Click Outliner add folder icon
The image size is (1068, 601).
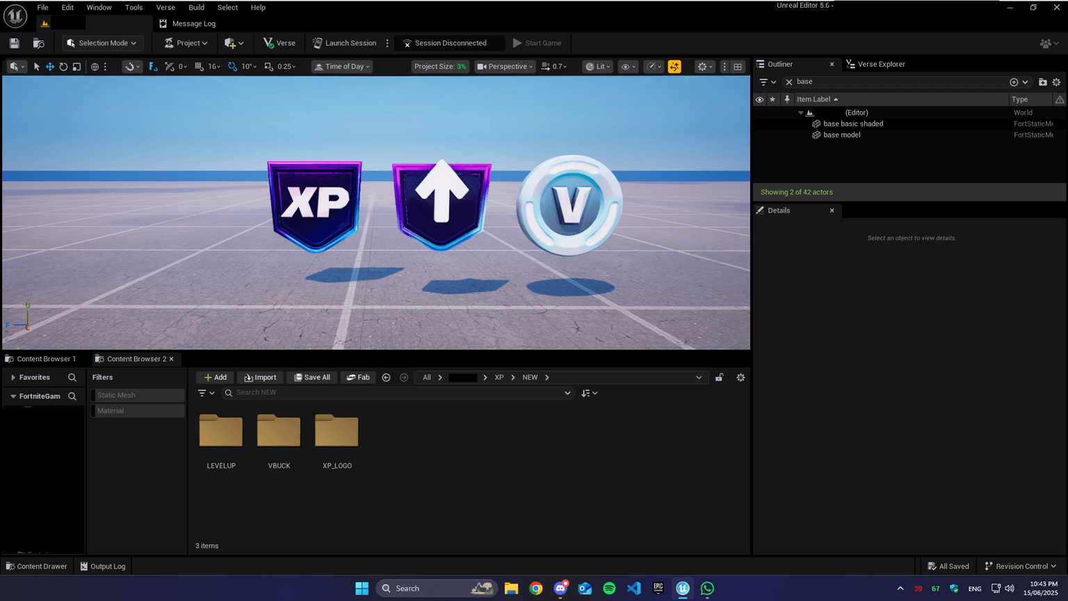coord(1042,82)
